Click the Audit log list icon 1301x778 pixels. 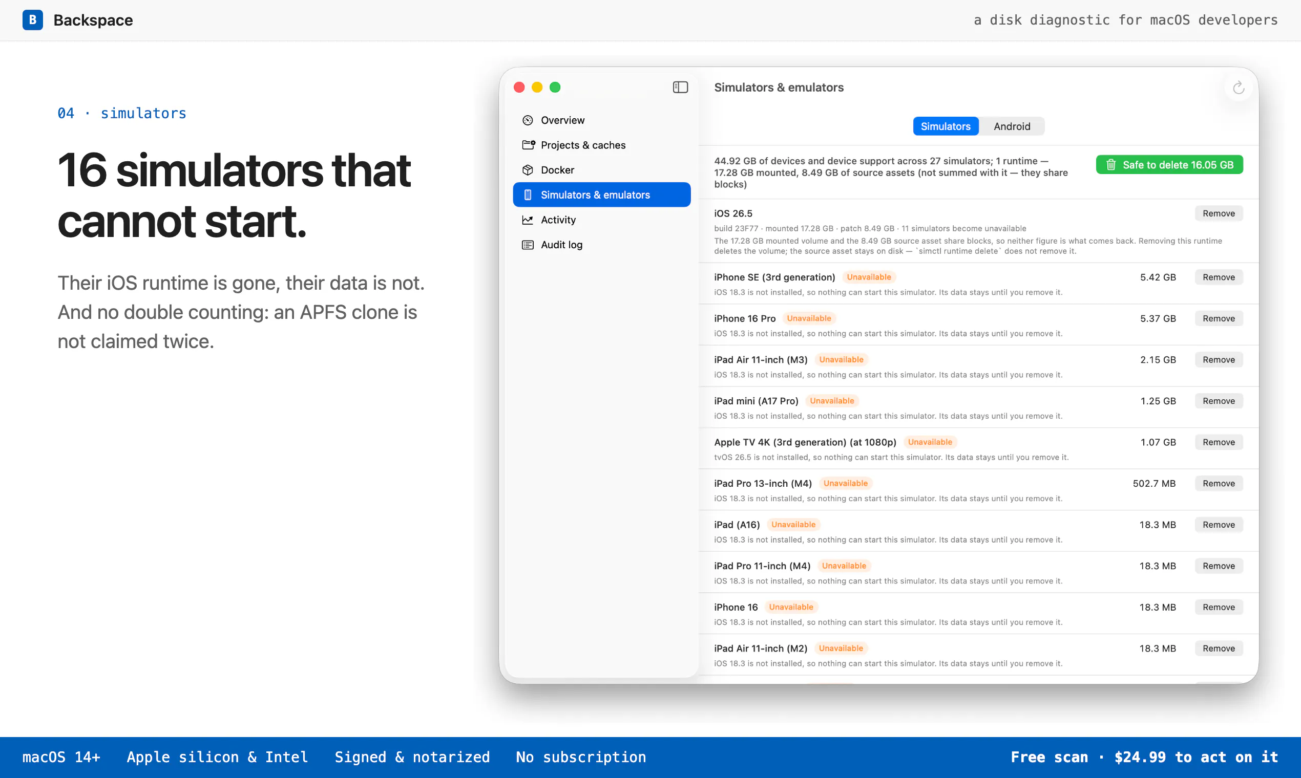(528, 244)
